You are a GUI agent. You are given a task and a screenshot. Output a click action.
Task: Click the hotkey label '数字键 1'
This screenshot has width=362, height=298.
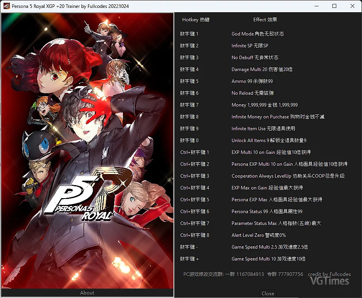point(189,34)
